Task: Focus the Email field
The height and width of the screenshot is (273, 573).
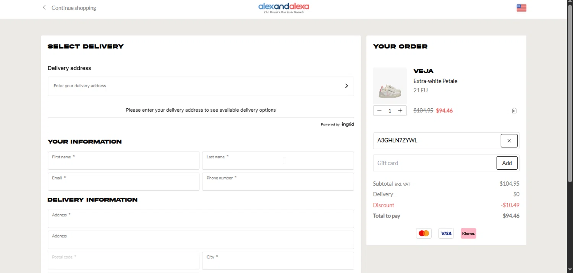Action: (123, 181)
